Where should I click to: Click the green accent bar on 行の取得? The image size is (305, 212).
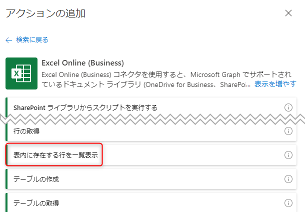(6, 131)
